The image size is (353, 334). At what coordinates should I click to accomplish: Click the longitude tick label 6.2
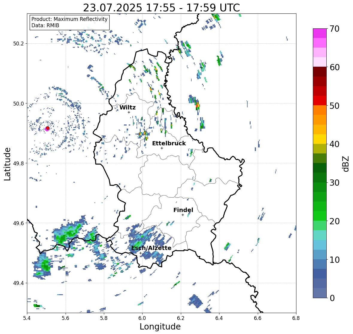pyautogui.click(x=181, y=318)
